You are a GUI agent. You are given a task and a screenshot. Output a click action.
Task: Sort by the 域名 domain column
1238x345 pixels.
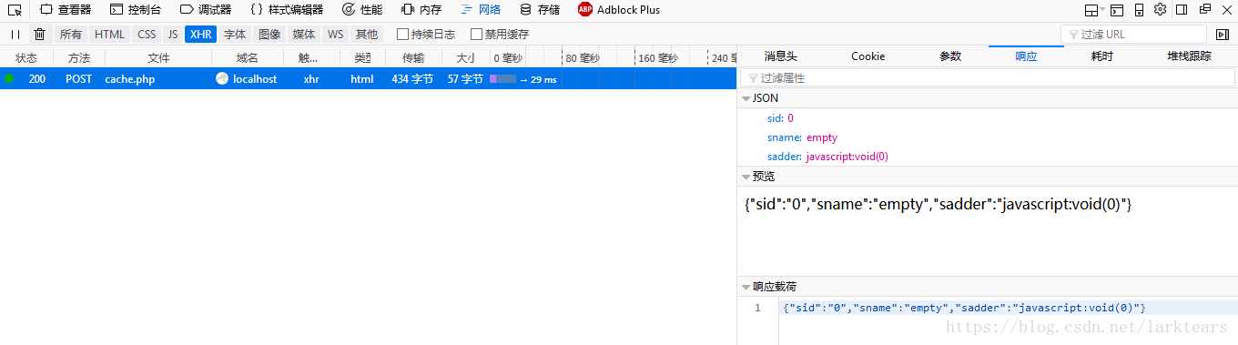point(248,57)
